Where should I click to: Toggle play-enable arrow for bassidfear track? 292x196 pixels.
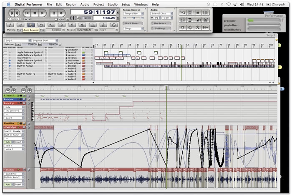[x=10, y=60]
